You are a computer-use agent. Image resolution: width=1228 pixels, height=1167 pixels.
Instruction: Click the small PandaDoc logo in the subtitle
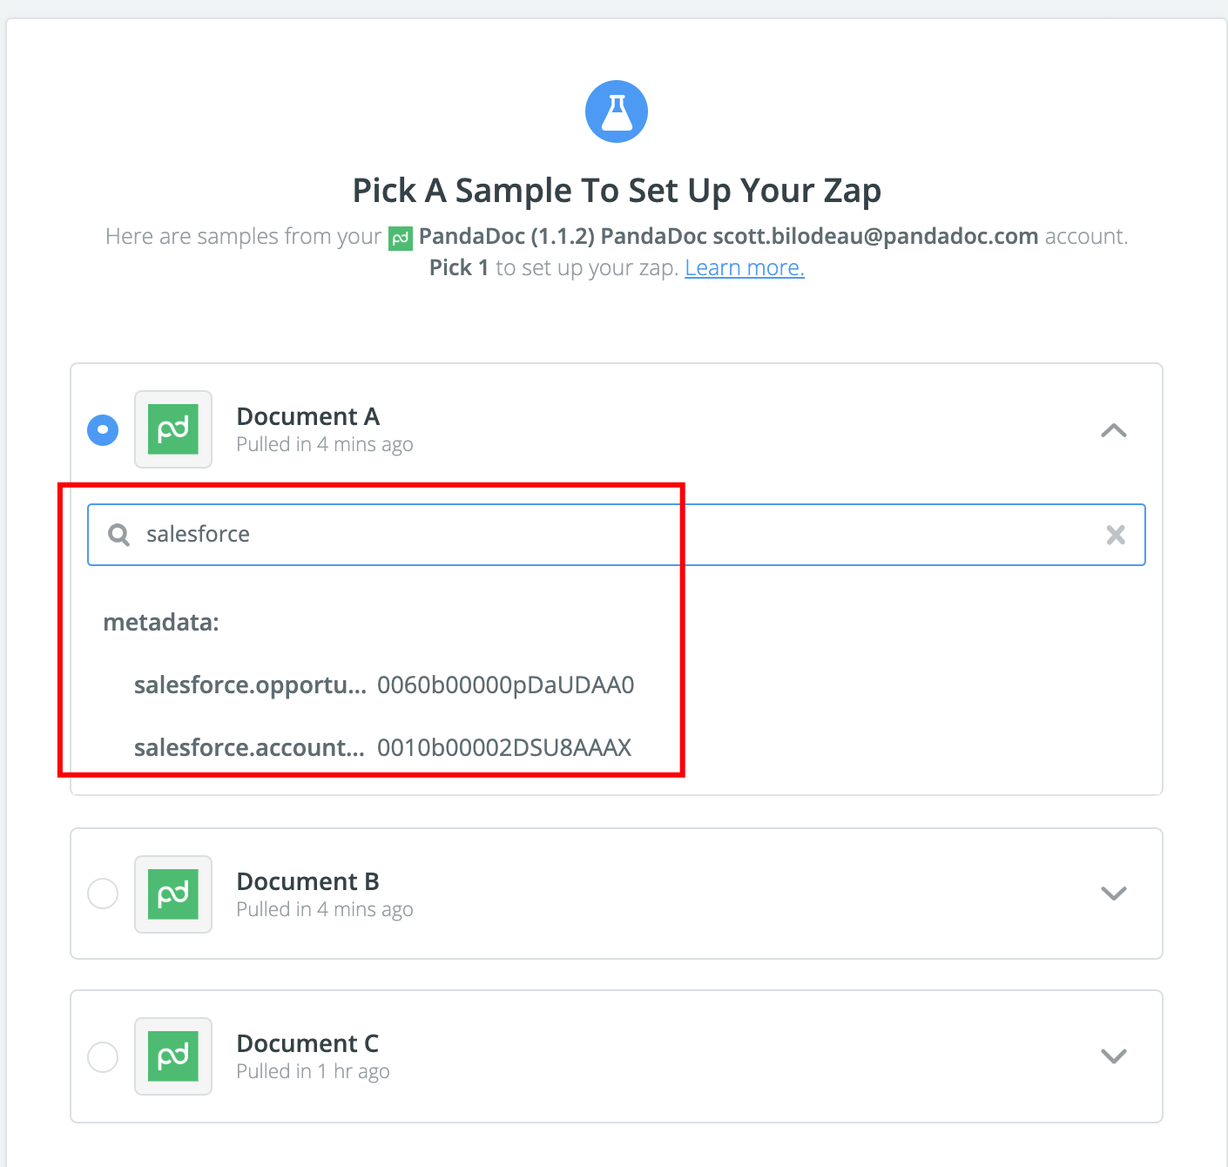point(401,238)
